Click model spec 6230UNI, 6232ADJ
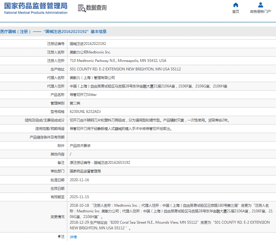 (x=85, y=111)
